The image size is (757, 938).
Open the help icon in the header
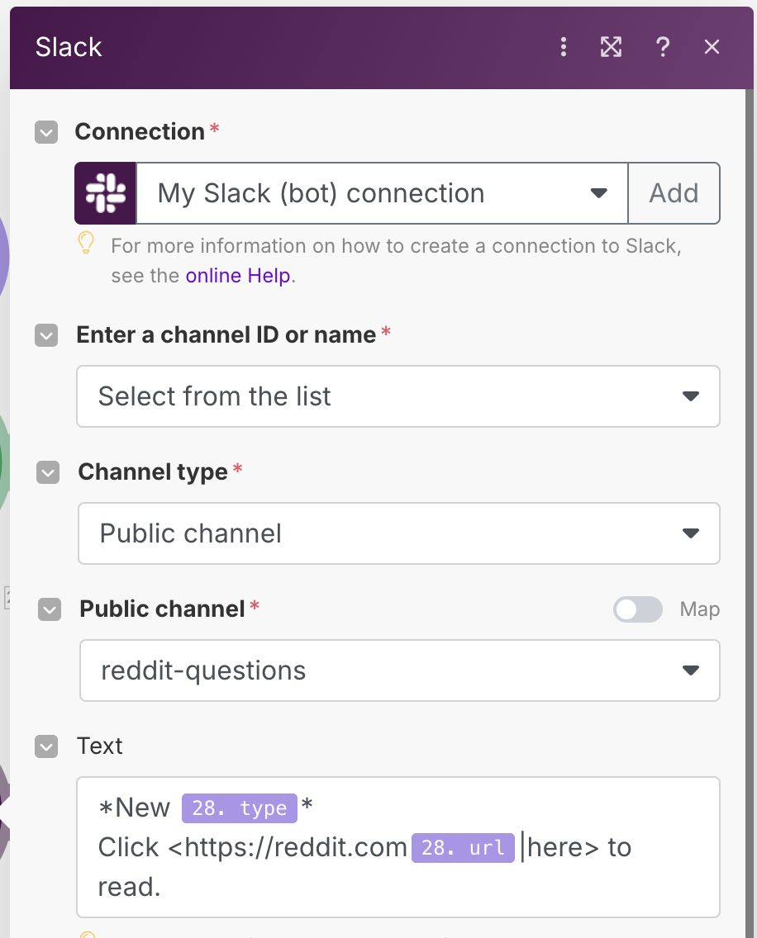663,47
